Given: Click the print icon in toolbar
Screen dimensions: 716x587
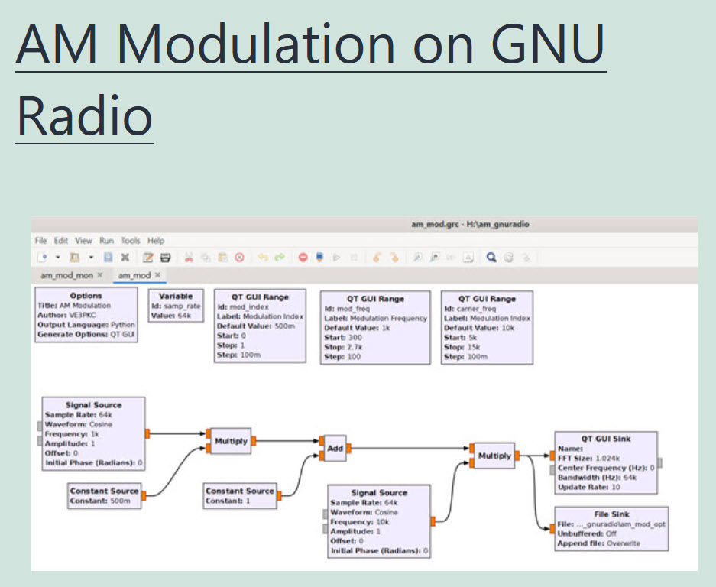Looking at the screenshot, I should pos(165,258).
